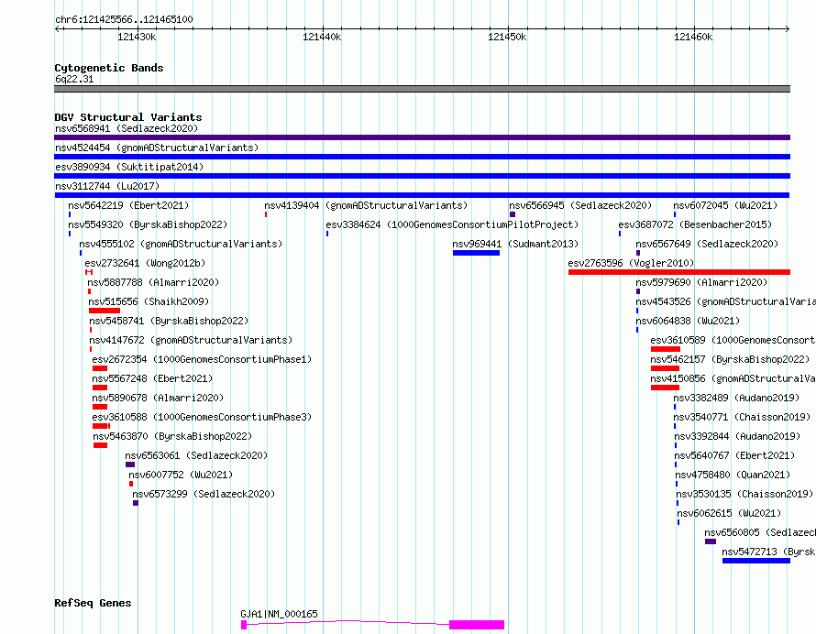Click nsv4139404 (gnomADStructuralVariants) label

(366, 205)
